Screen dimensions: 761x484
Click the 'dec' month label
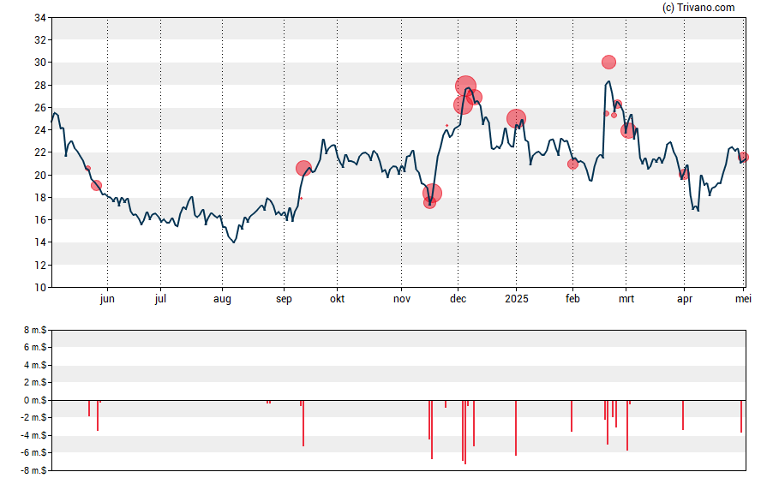click(x=458, y=299)
